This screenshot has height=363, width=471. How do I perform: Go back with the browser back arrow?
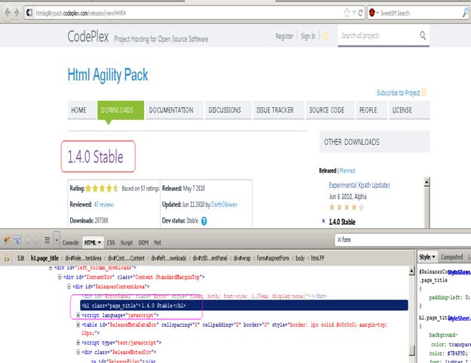[x=8, y=13]
